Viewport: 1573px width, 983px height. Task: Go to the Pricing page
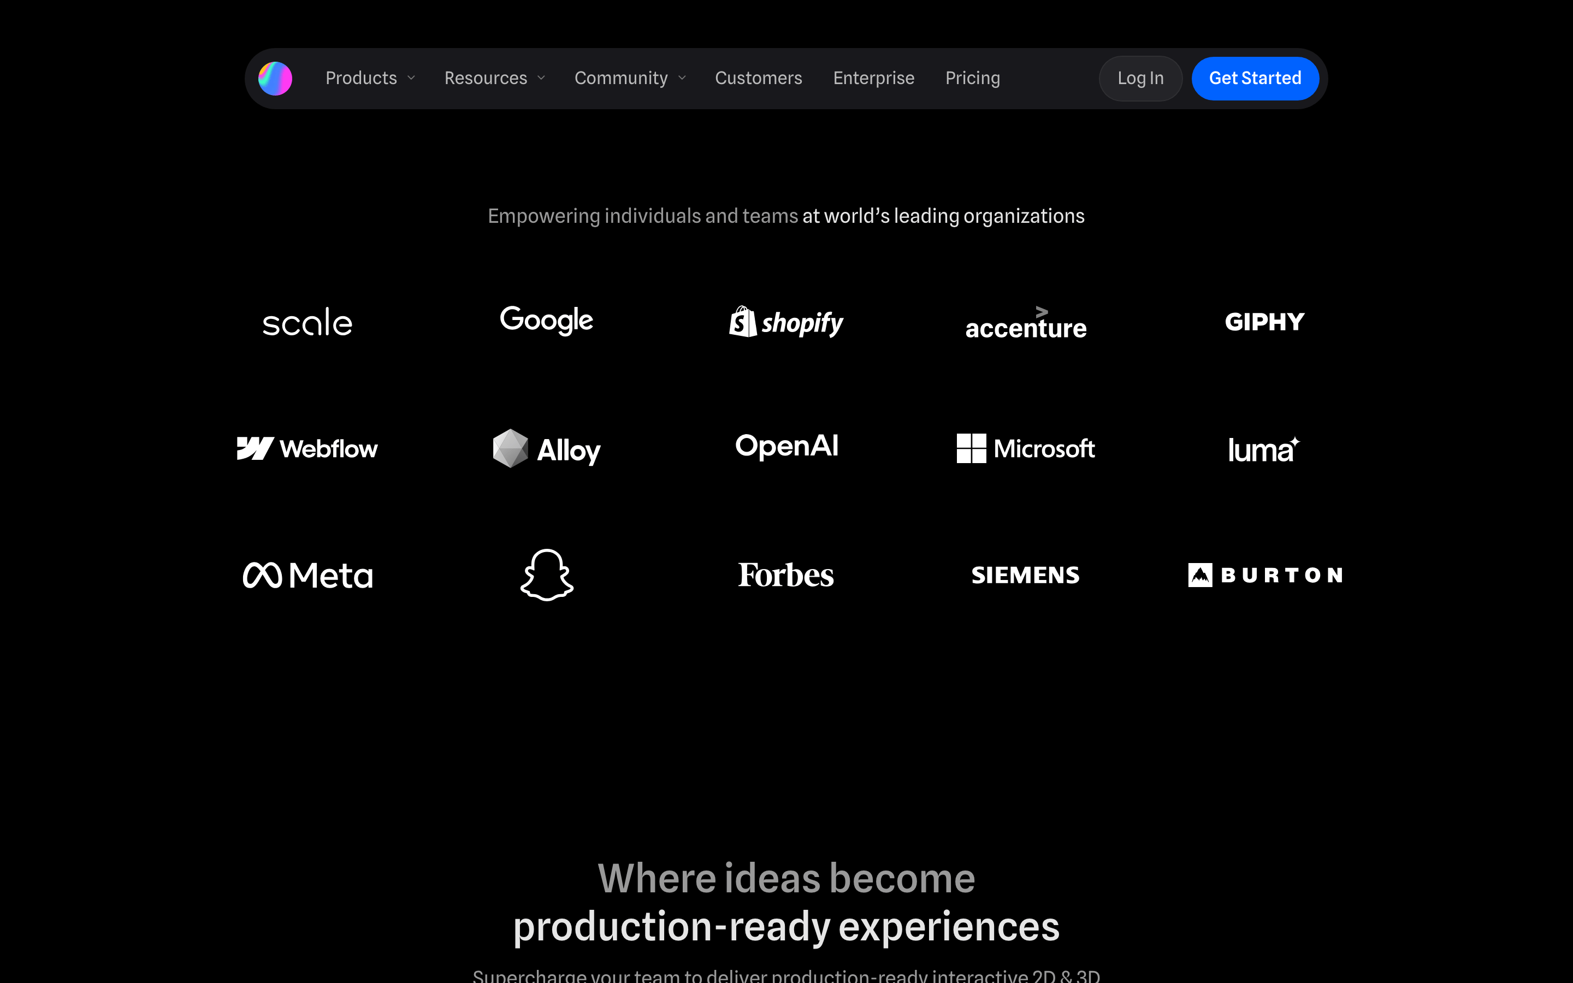coord(972,79)
